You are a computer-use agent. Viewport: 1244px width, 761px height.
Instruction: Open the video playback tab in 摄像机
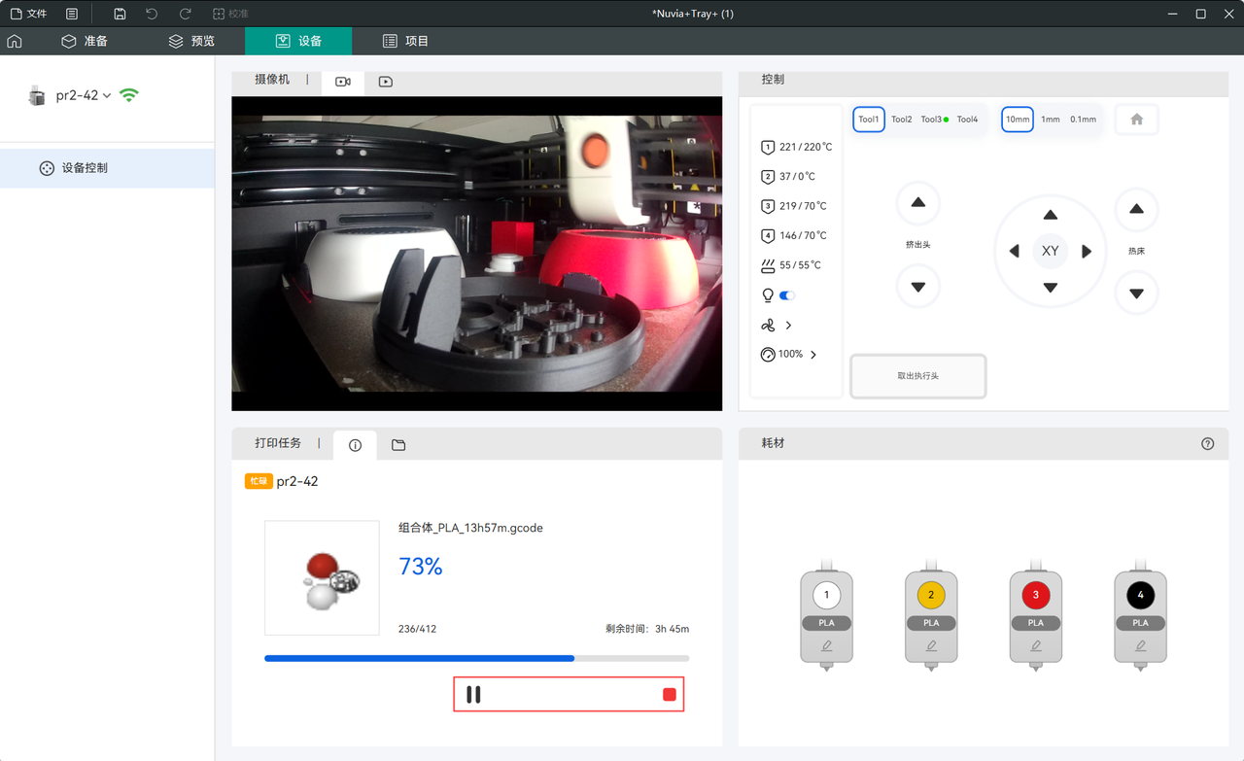pyautogui.click(x=386, y=82)
